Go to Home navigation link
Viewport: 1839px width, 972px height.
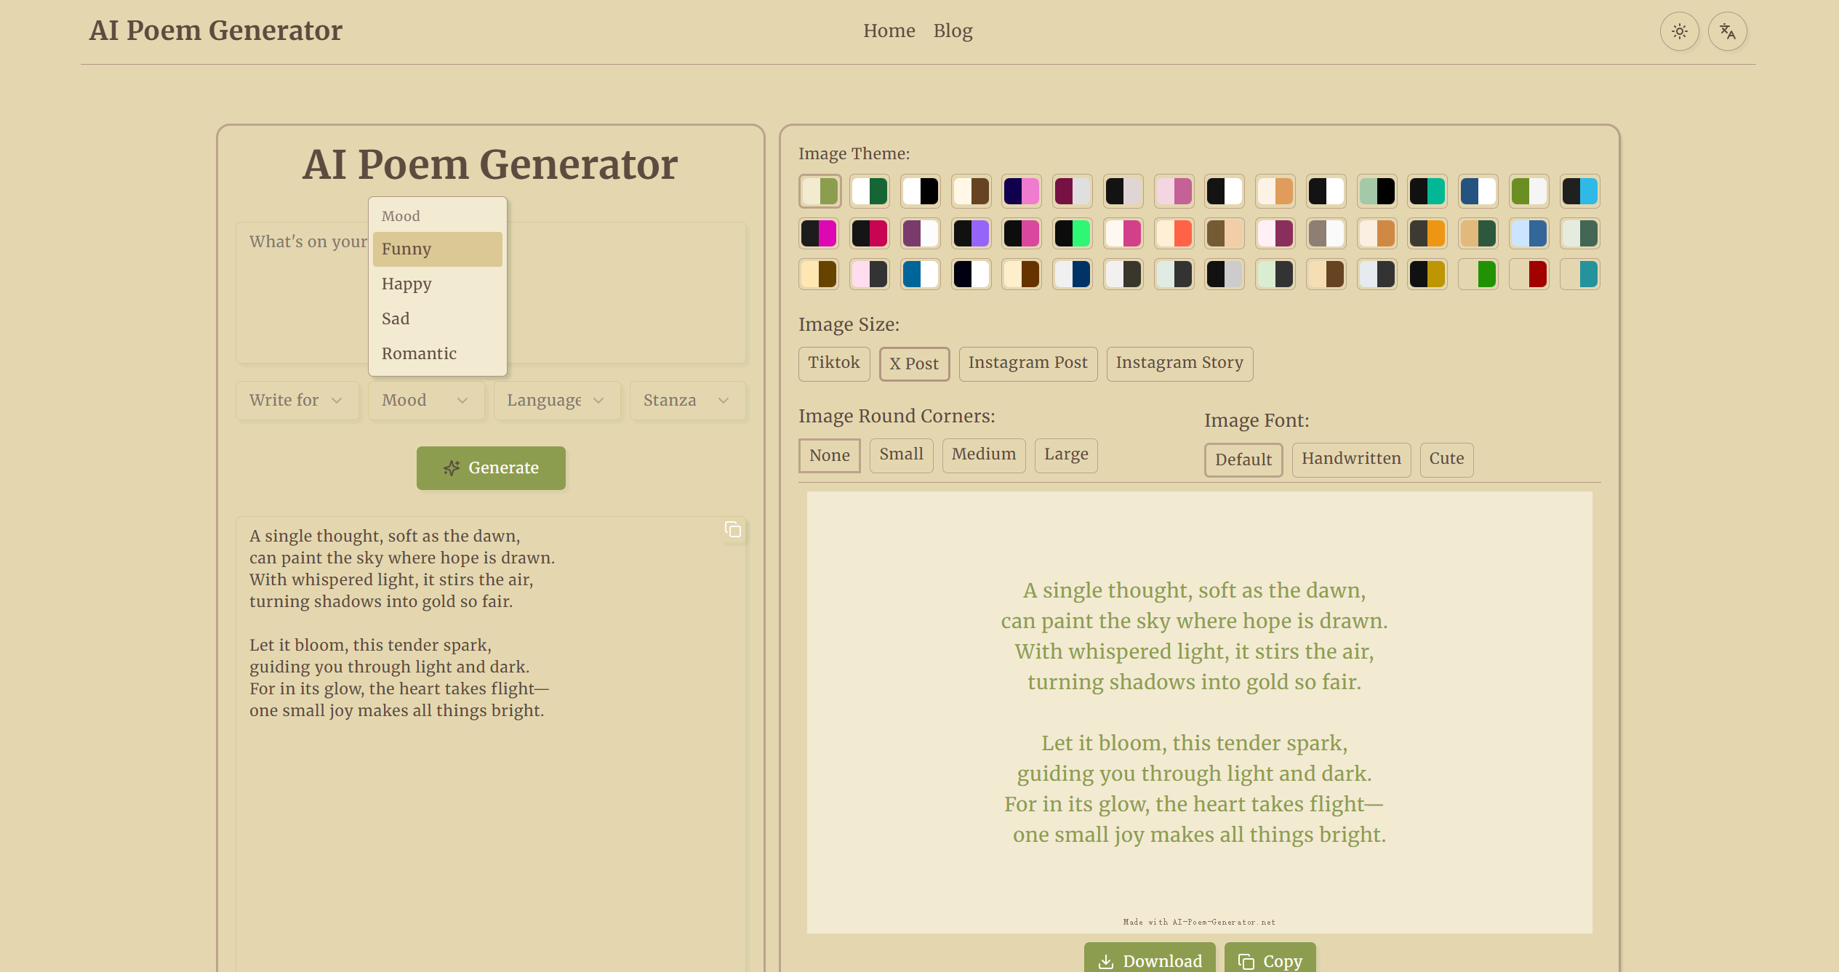[x=889, y=31]
